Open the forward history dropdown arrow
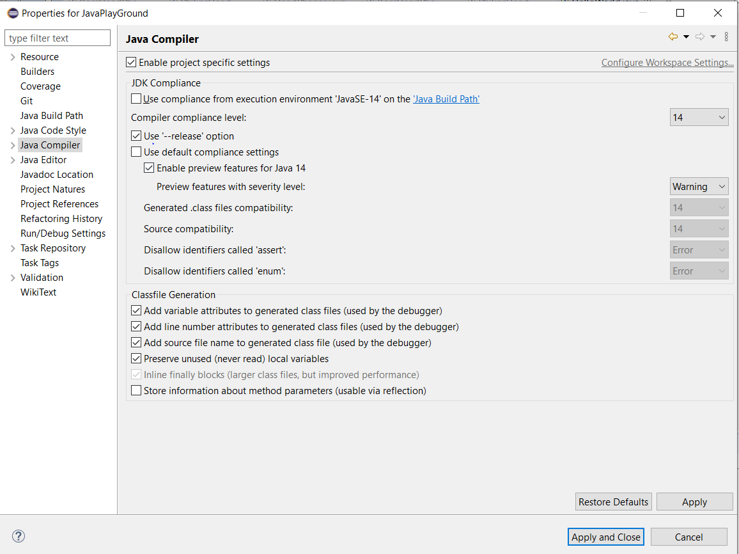Image resolution: width=739 pixels, height=554 pixels. coord(713,36)
